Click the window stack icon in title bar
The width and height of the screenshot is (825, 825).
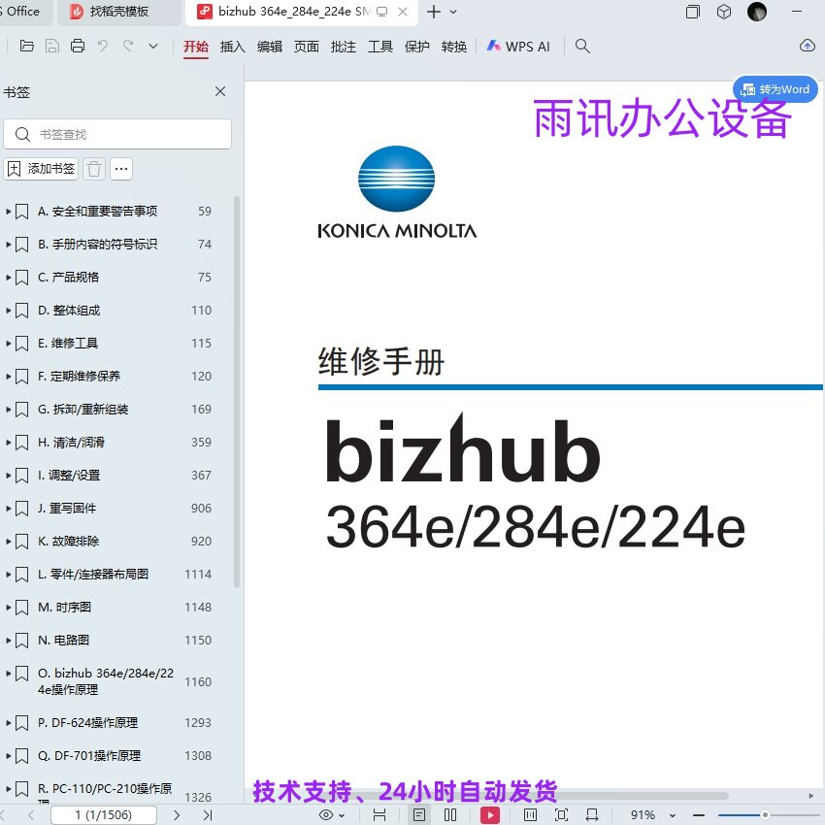(693, 12)
